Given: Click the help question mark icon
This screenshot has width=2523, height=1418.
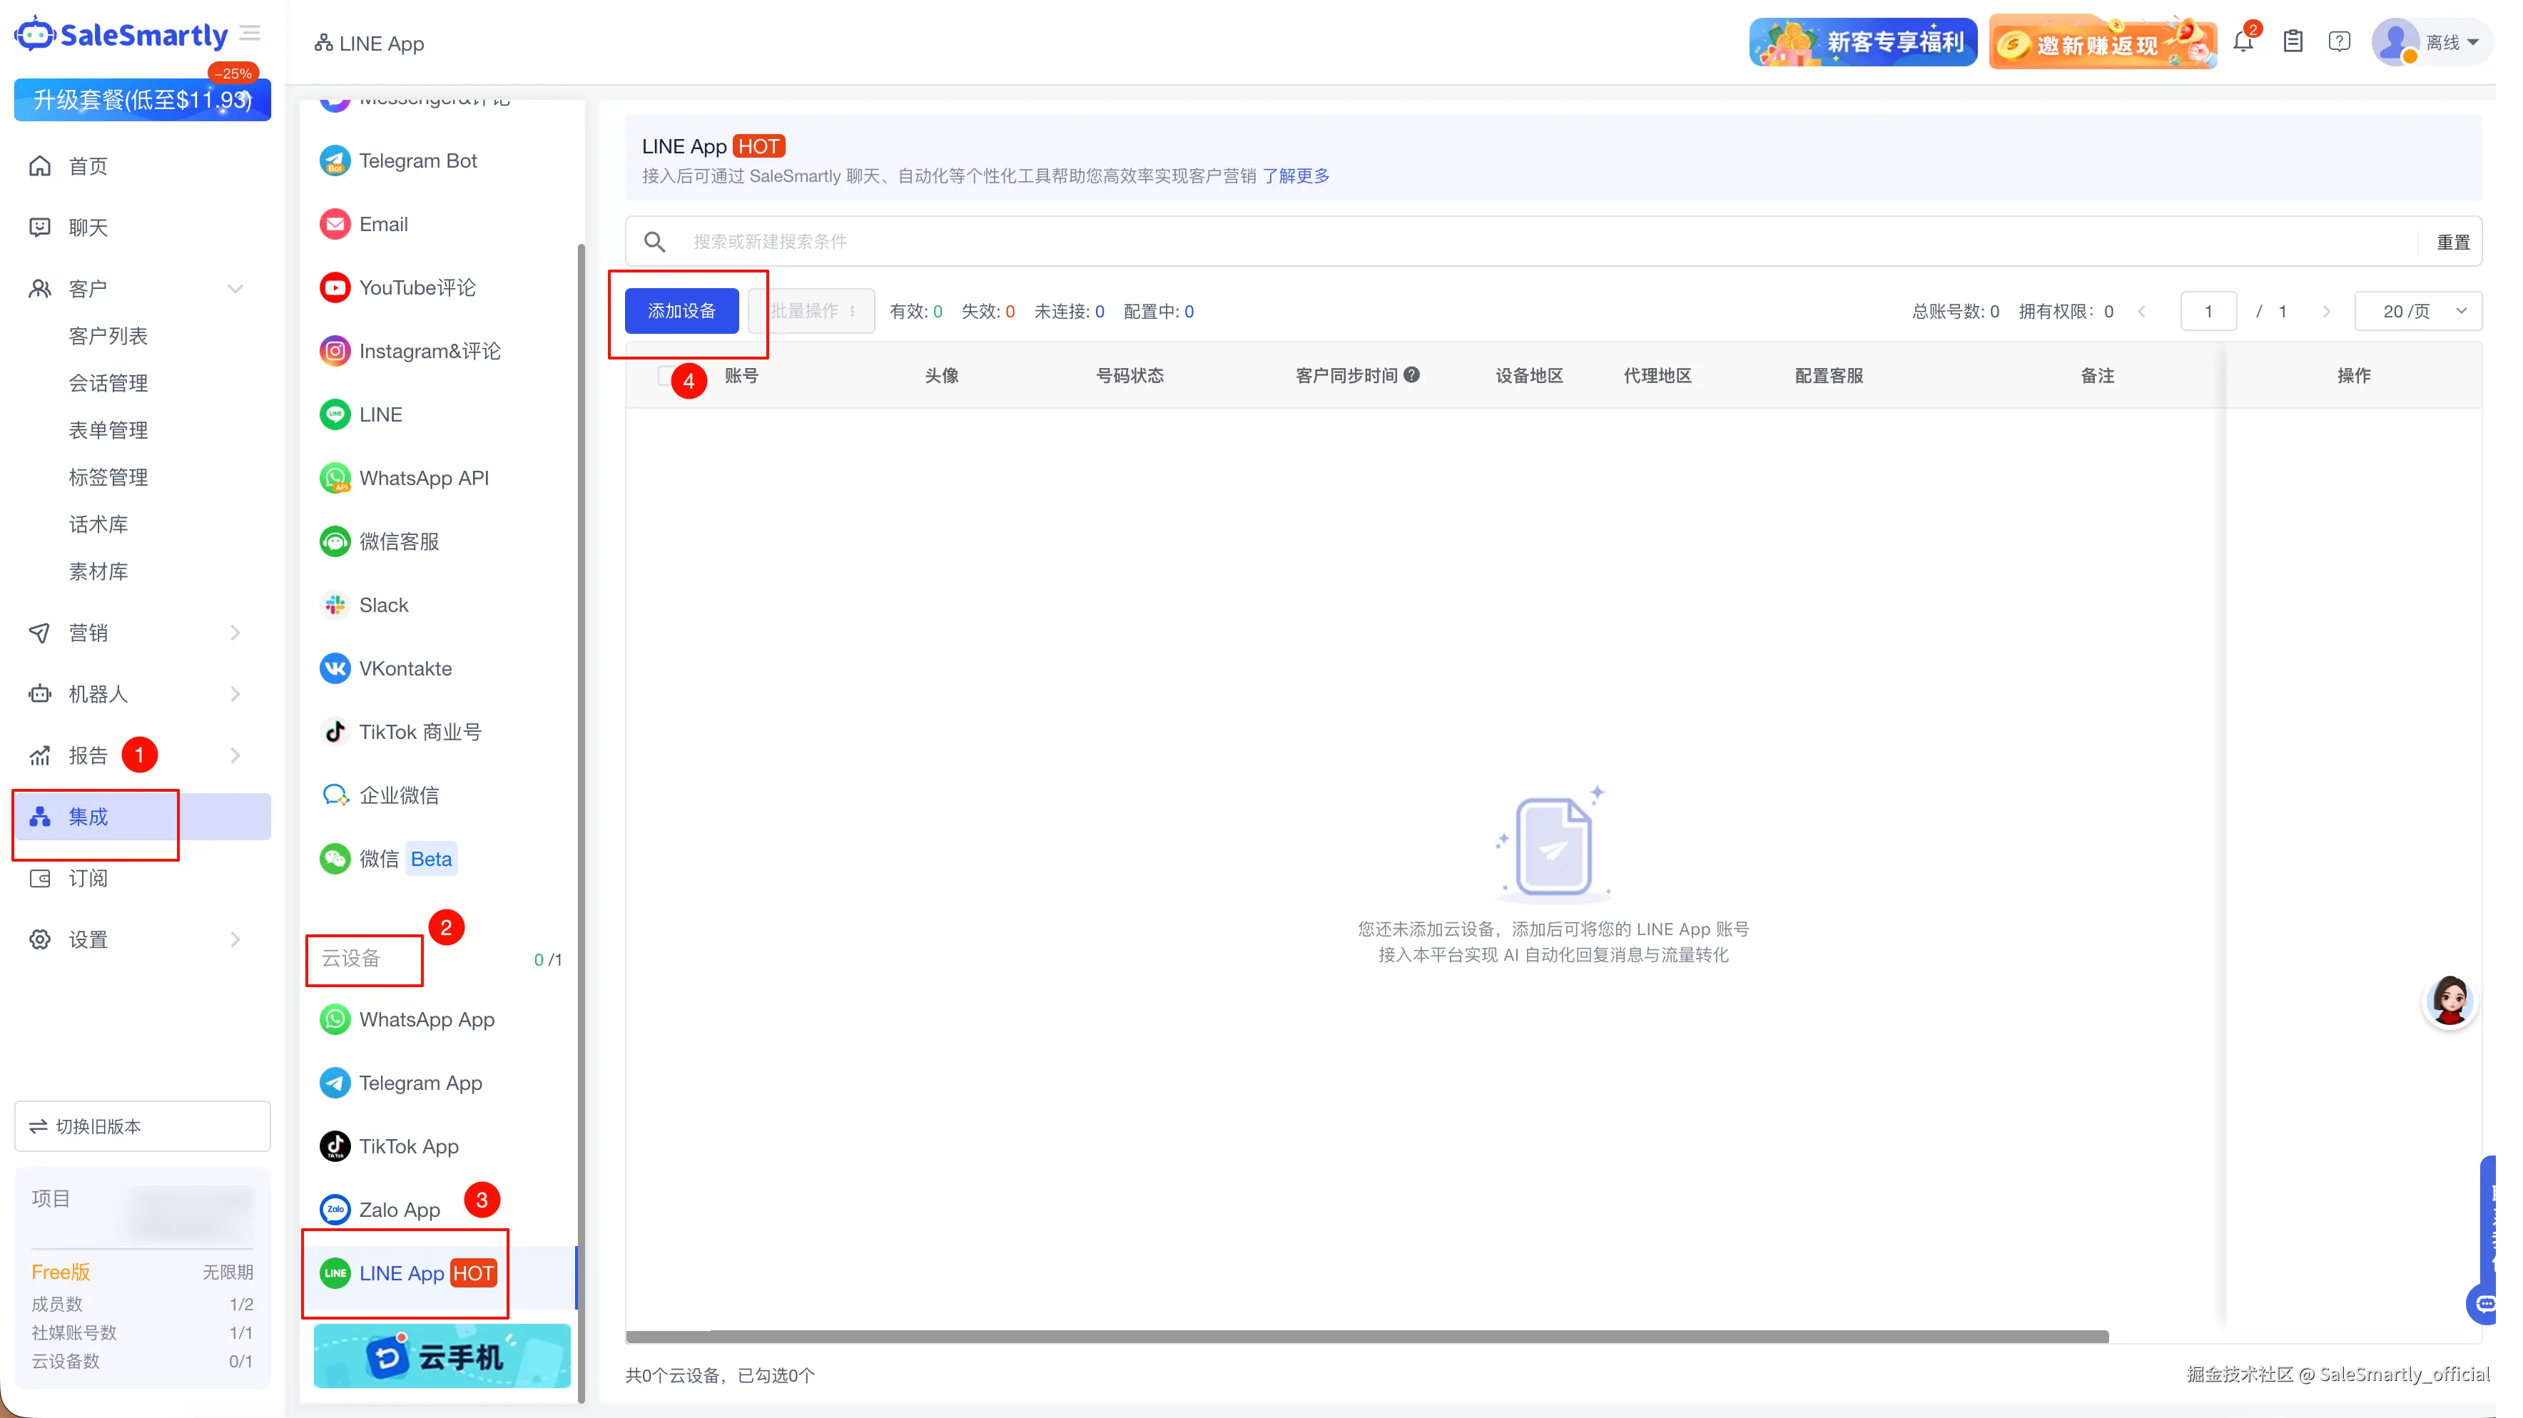Looking at the screenshot, I should [2339, 42].
